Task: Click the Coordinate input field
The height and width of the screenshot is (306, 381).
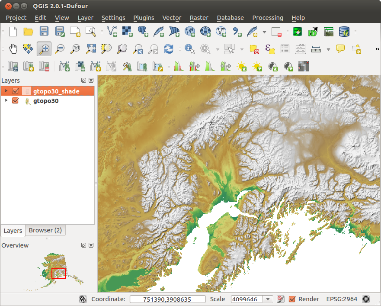Action: coord(168,299)
